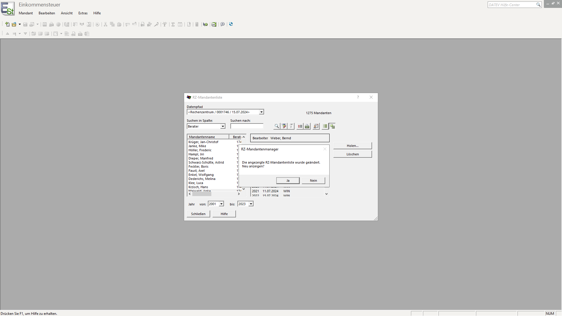Open the Jahr bis 2023 dropdown
Image resolution: width=562 pixels, height=316 pixels.
pyautogui.click(x=251, y=204)
